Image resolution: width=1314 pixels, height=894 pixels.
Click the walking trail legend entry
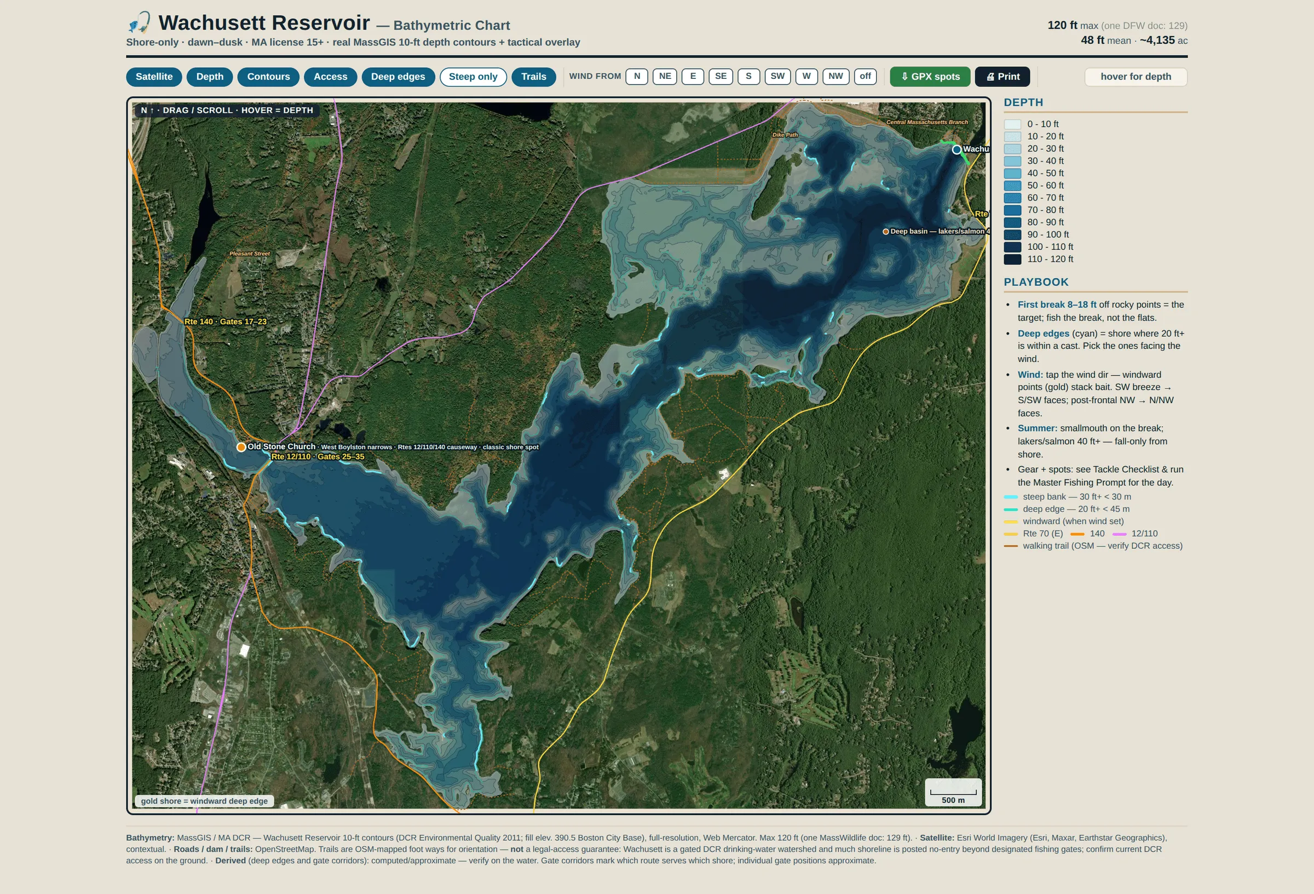point(1093,546)
